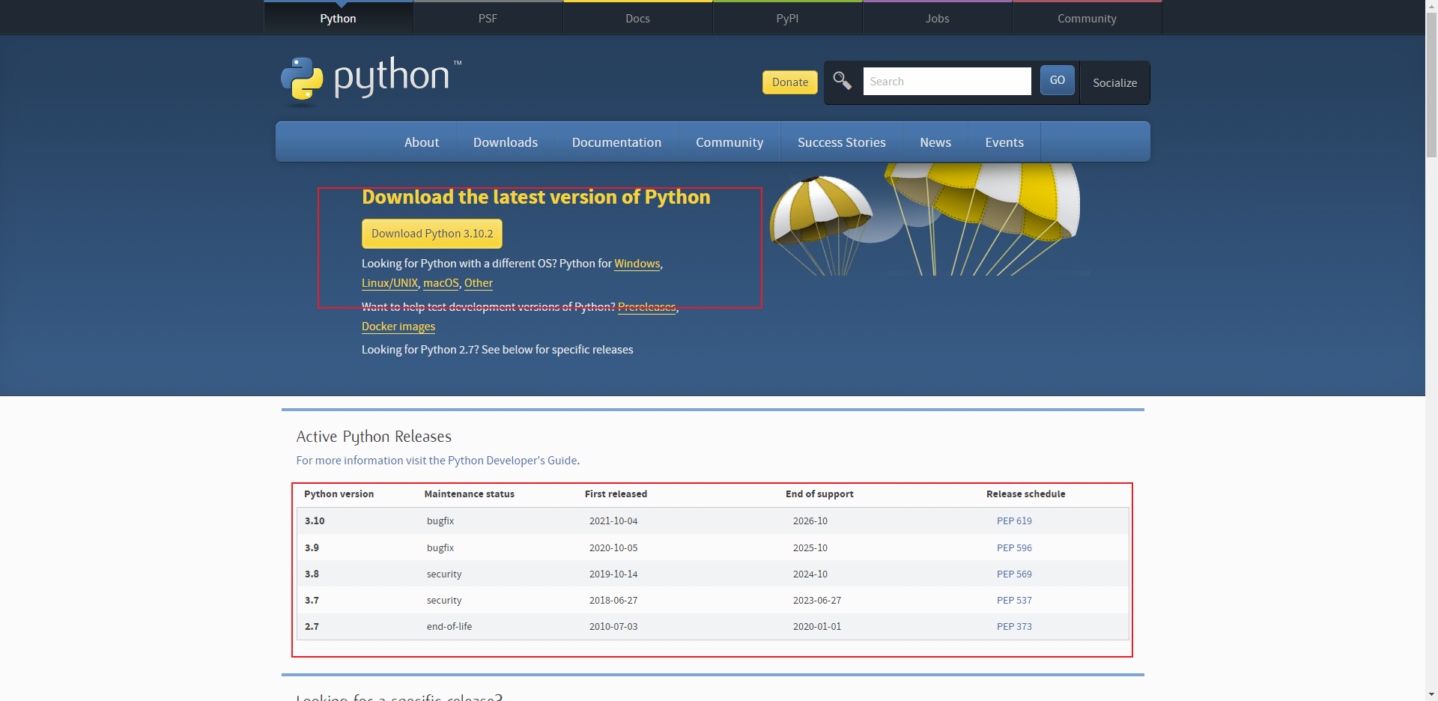The height and width of the screenshot is (701, 1438).
Task: Click the 2026-10 end of support cell
Action: (810, 521)
